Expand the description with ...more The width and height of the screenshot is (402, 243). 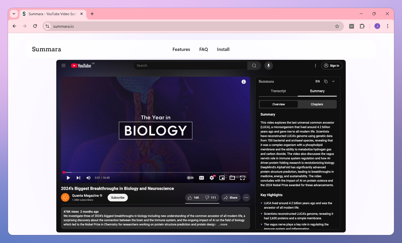click(x=222, y=225)
